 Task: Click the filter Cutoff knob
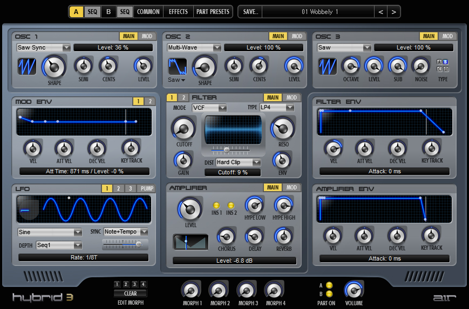pyautogui.click(x=183, y=129)
